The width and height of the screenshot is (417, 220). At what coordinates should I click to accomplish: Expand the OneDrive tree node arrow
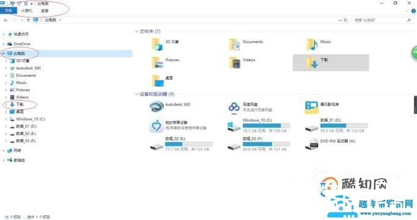(4, 44)
